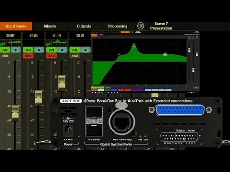Click teal dot button on 45dB channel

tap(39, 50)
